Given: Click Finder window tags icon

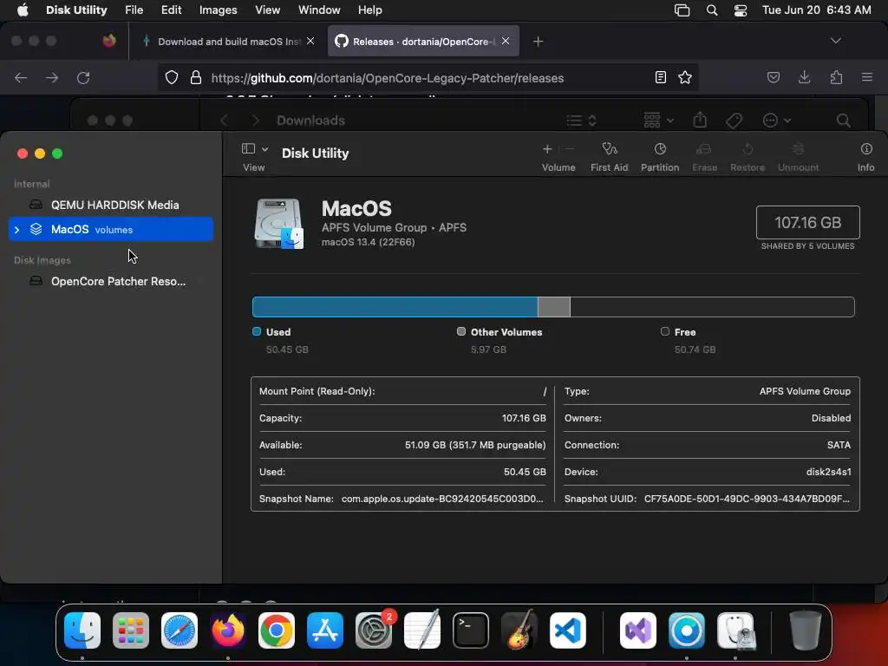Looking at the screenshot, I should coord(734,120).
